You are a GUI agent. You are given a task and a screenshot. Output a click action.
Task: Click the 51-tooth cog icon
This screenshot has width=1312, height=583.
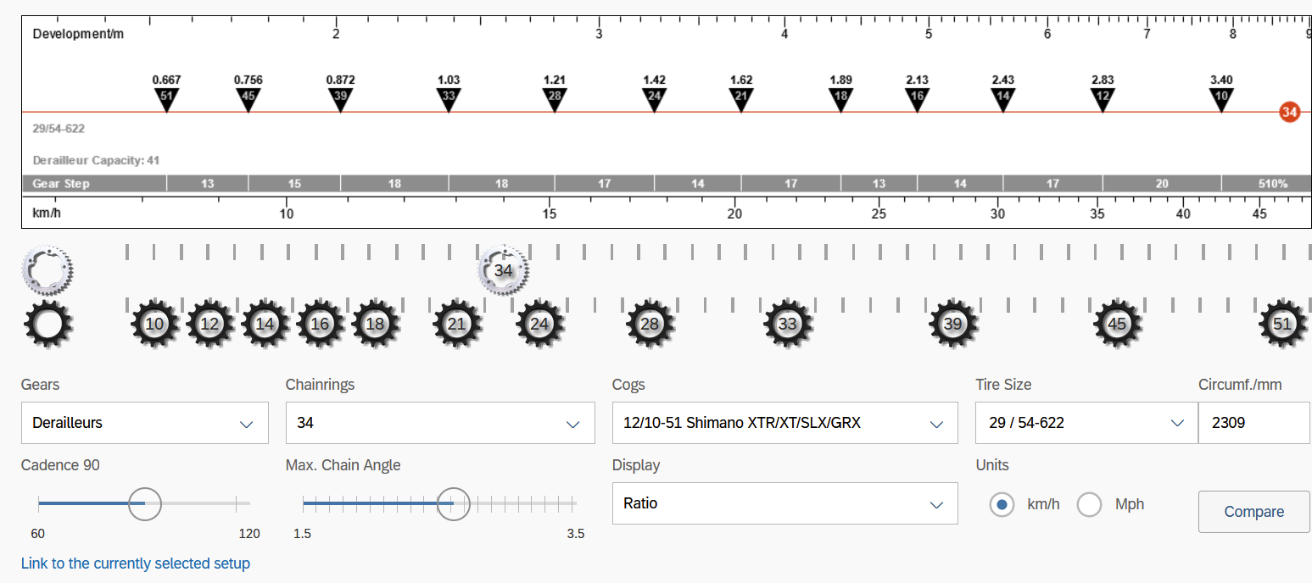pos(1281,324)
